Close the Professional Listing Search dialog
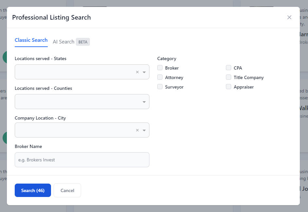This screenshot has height=212, width=308. tap(289, 17)
